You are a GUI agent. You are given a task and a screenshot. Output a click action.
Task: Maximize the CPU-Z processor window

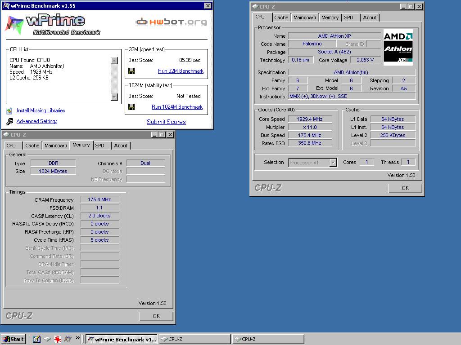pos(411,6)
